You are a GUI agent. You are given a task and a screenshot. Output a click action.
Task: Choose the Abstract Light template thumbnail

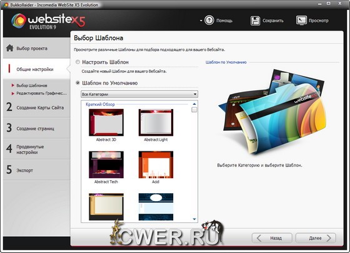coord(156,122)
